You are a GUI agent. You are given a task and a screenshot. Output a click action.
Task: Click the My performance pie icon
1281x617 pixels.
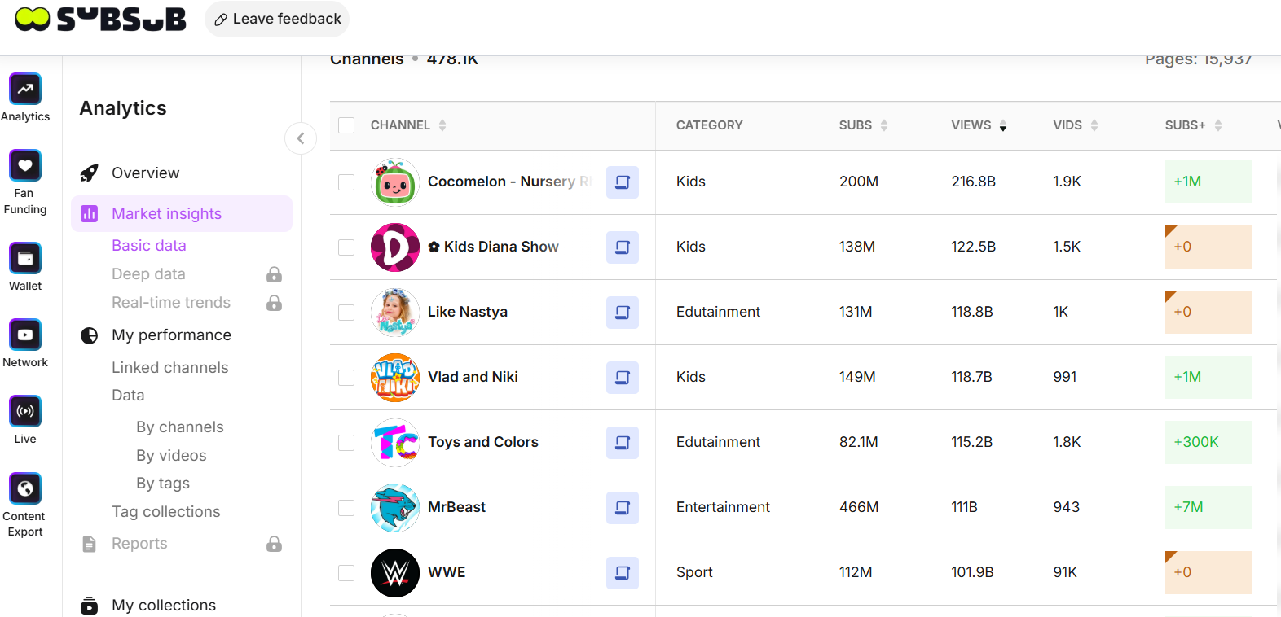point(90,335)
